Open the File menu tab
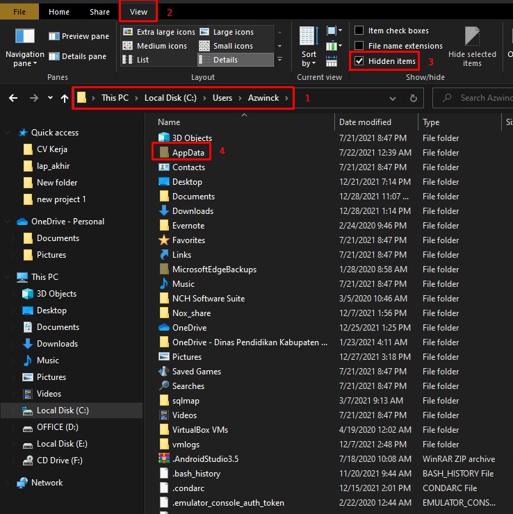The width and height of the screenshot is (513, 514). coord(19,12)
